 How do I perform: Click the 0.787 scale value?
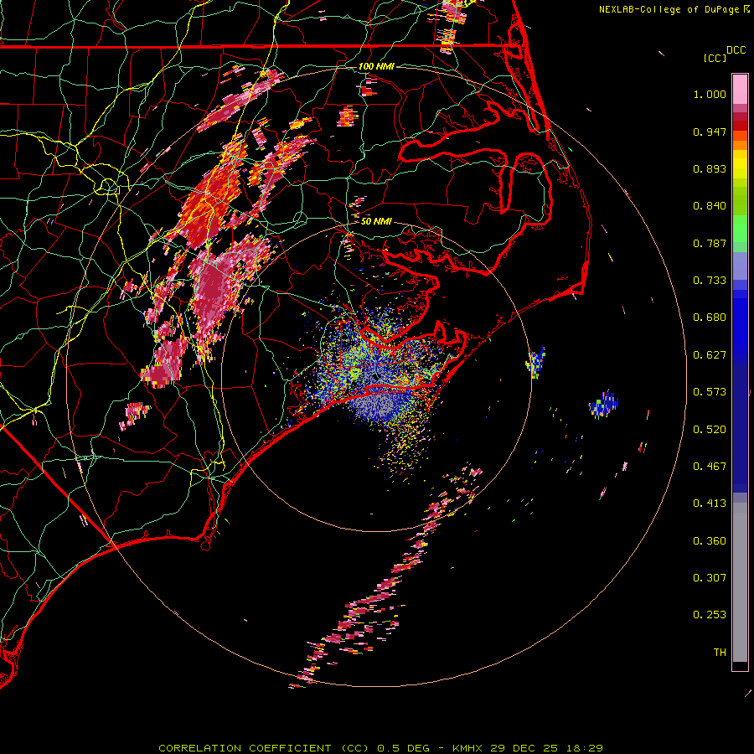coord(710,243)
